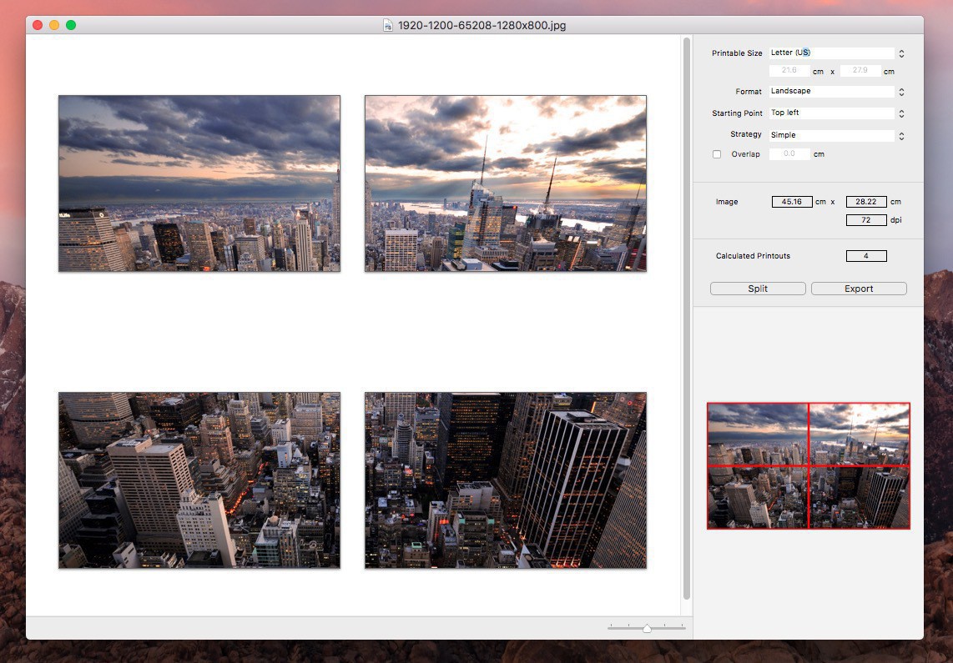Click the preview thumbnail with red grid
Image resolution: width=953 pixels, height=663 pixels.
tap(809, 466)
